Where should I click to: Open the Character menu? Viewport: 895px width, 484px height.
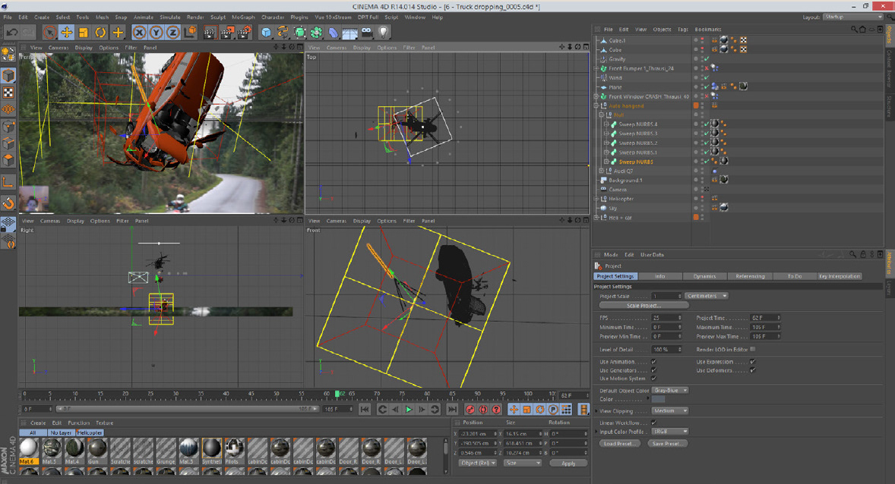[x=273, y=17]
